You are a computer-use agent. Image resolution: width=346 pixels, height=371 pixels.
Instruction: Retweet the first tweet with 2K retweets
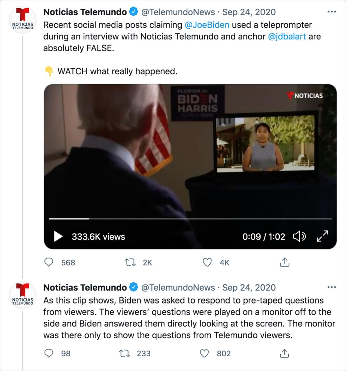click(x=130, y=262)
